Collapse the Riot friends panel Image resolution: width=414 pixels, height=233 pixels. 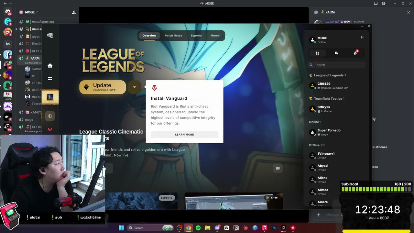tap(362, 37)
